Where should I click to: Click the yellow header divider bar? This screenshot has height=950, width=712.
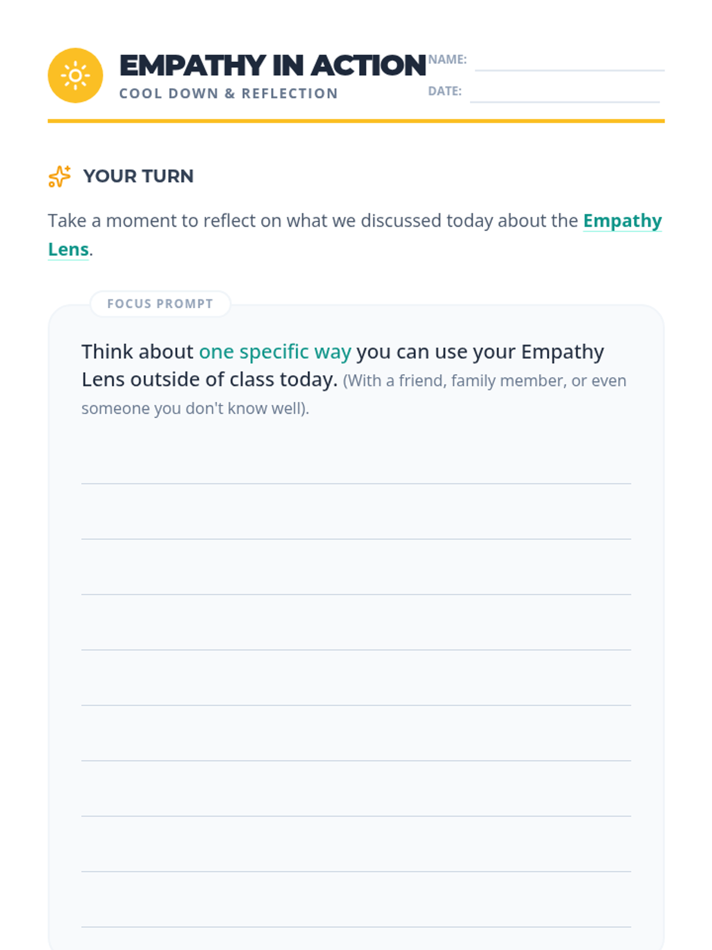click(x=356, y=121)
